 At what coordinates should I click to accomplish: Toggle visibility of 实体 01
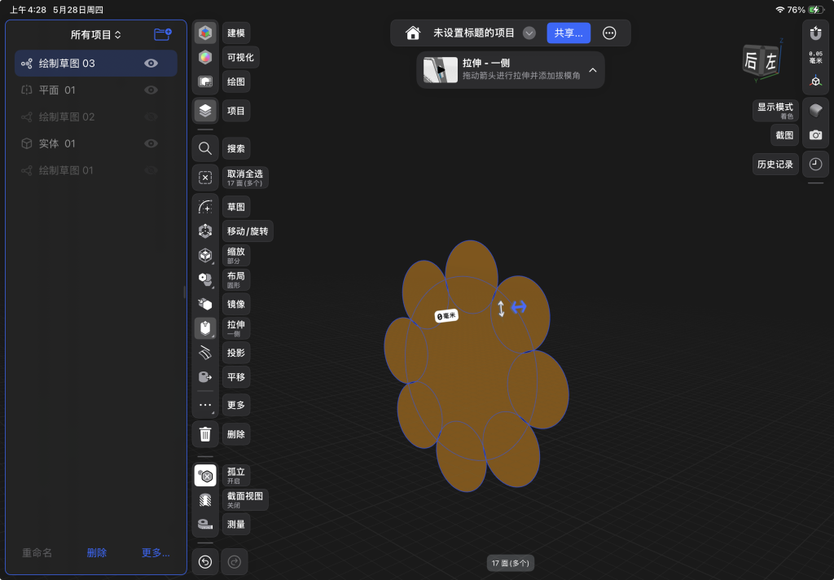[x=151, y=143]
